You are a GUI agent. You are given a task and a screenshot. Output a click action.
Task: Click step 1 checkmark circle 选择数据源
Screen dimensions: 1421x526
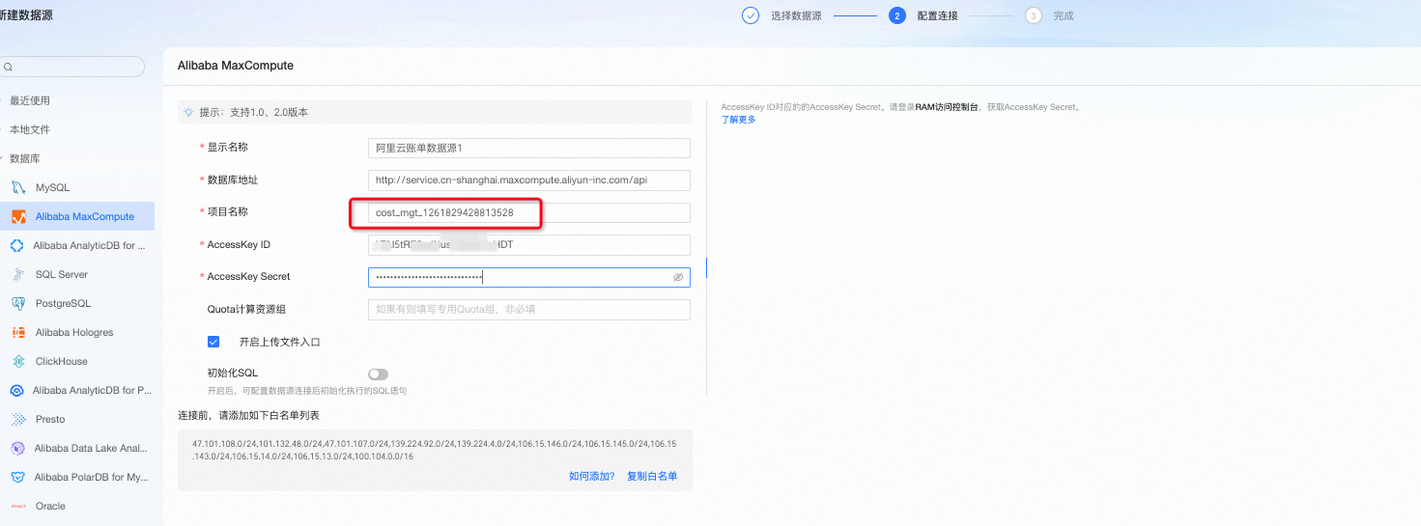coord(751,15)
